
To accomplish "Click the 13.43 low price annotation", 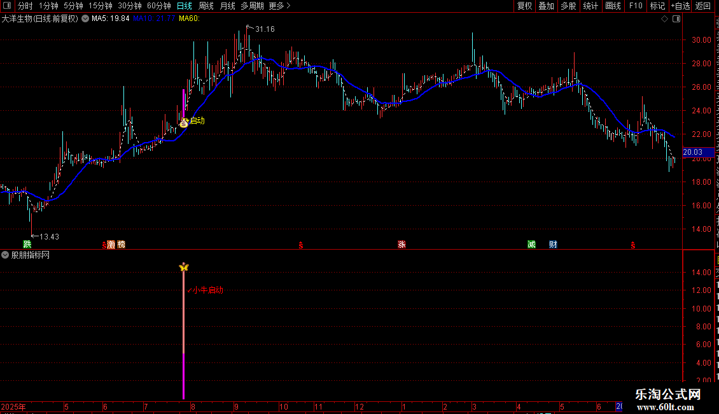I will pos(50,237).
